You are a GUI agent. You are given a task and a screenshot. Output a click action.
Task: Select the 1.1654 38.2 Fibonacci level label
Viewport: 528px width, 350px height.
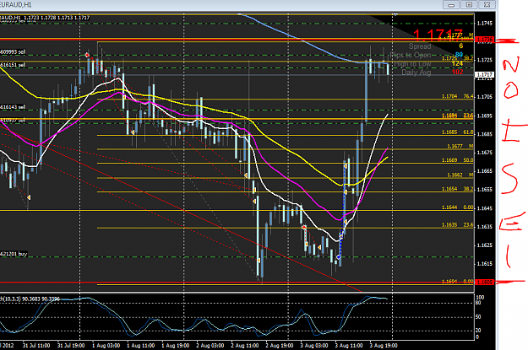[x=457, y=189]
